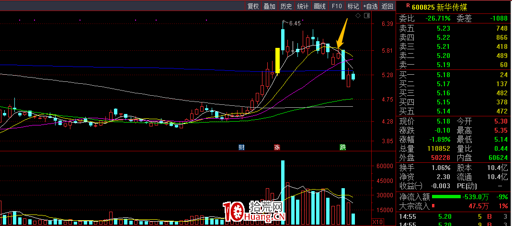Viewport: 512px width, 226px height.
Task: Click the tallest cyan volume bar
Action: tap(283, 192)
